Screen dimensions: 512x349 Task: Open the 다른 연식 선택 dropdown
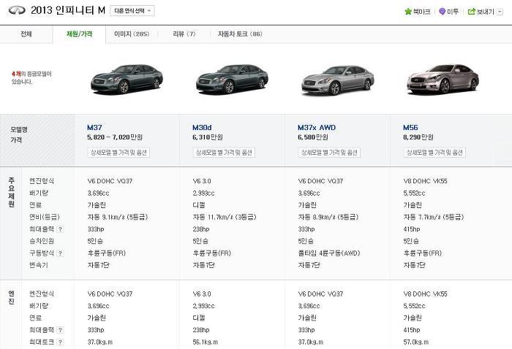coord(132,11)
